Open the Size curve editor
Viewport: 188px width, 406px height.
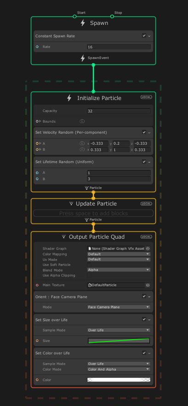(119, 341)
